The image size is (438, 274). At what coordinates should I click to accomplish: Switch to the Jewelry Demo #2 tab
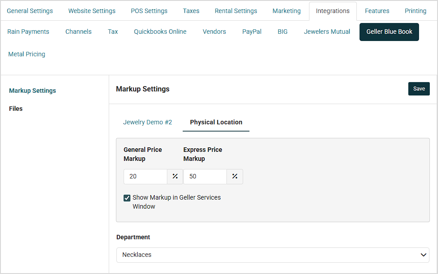(x=148, y=122)
